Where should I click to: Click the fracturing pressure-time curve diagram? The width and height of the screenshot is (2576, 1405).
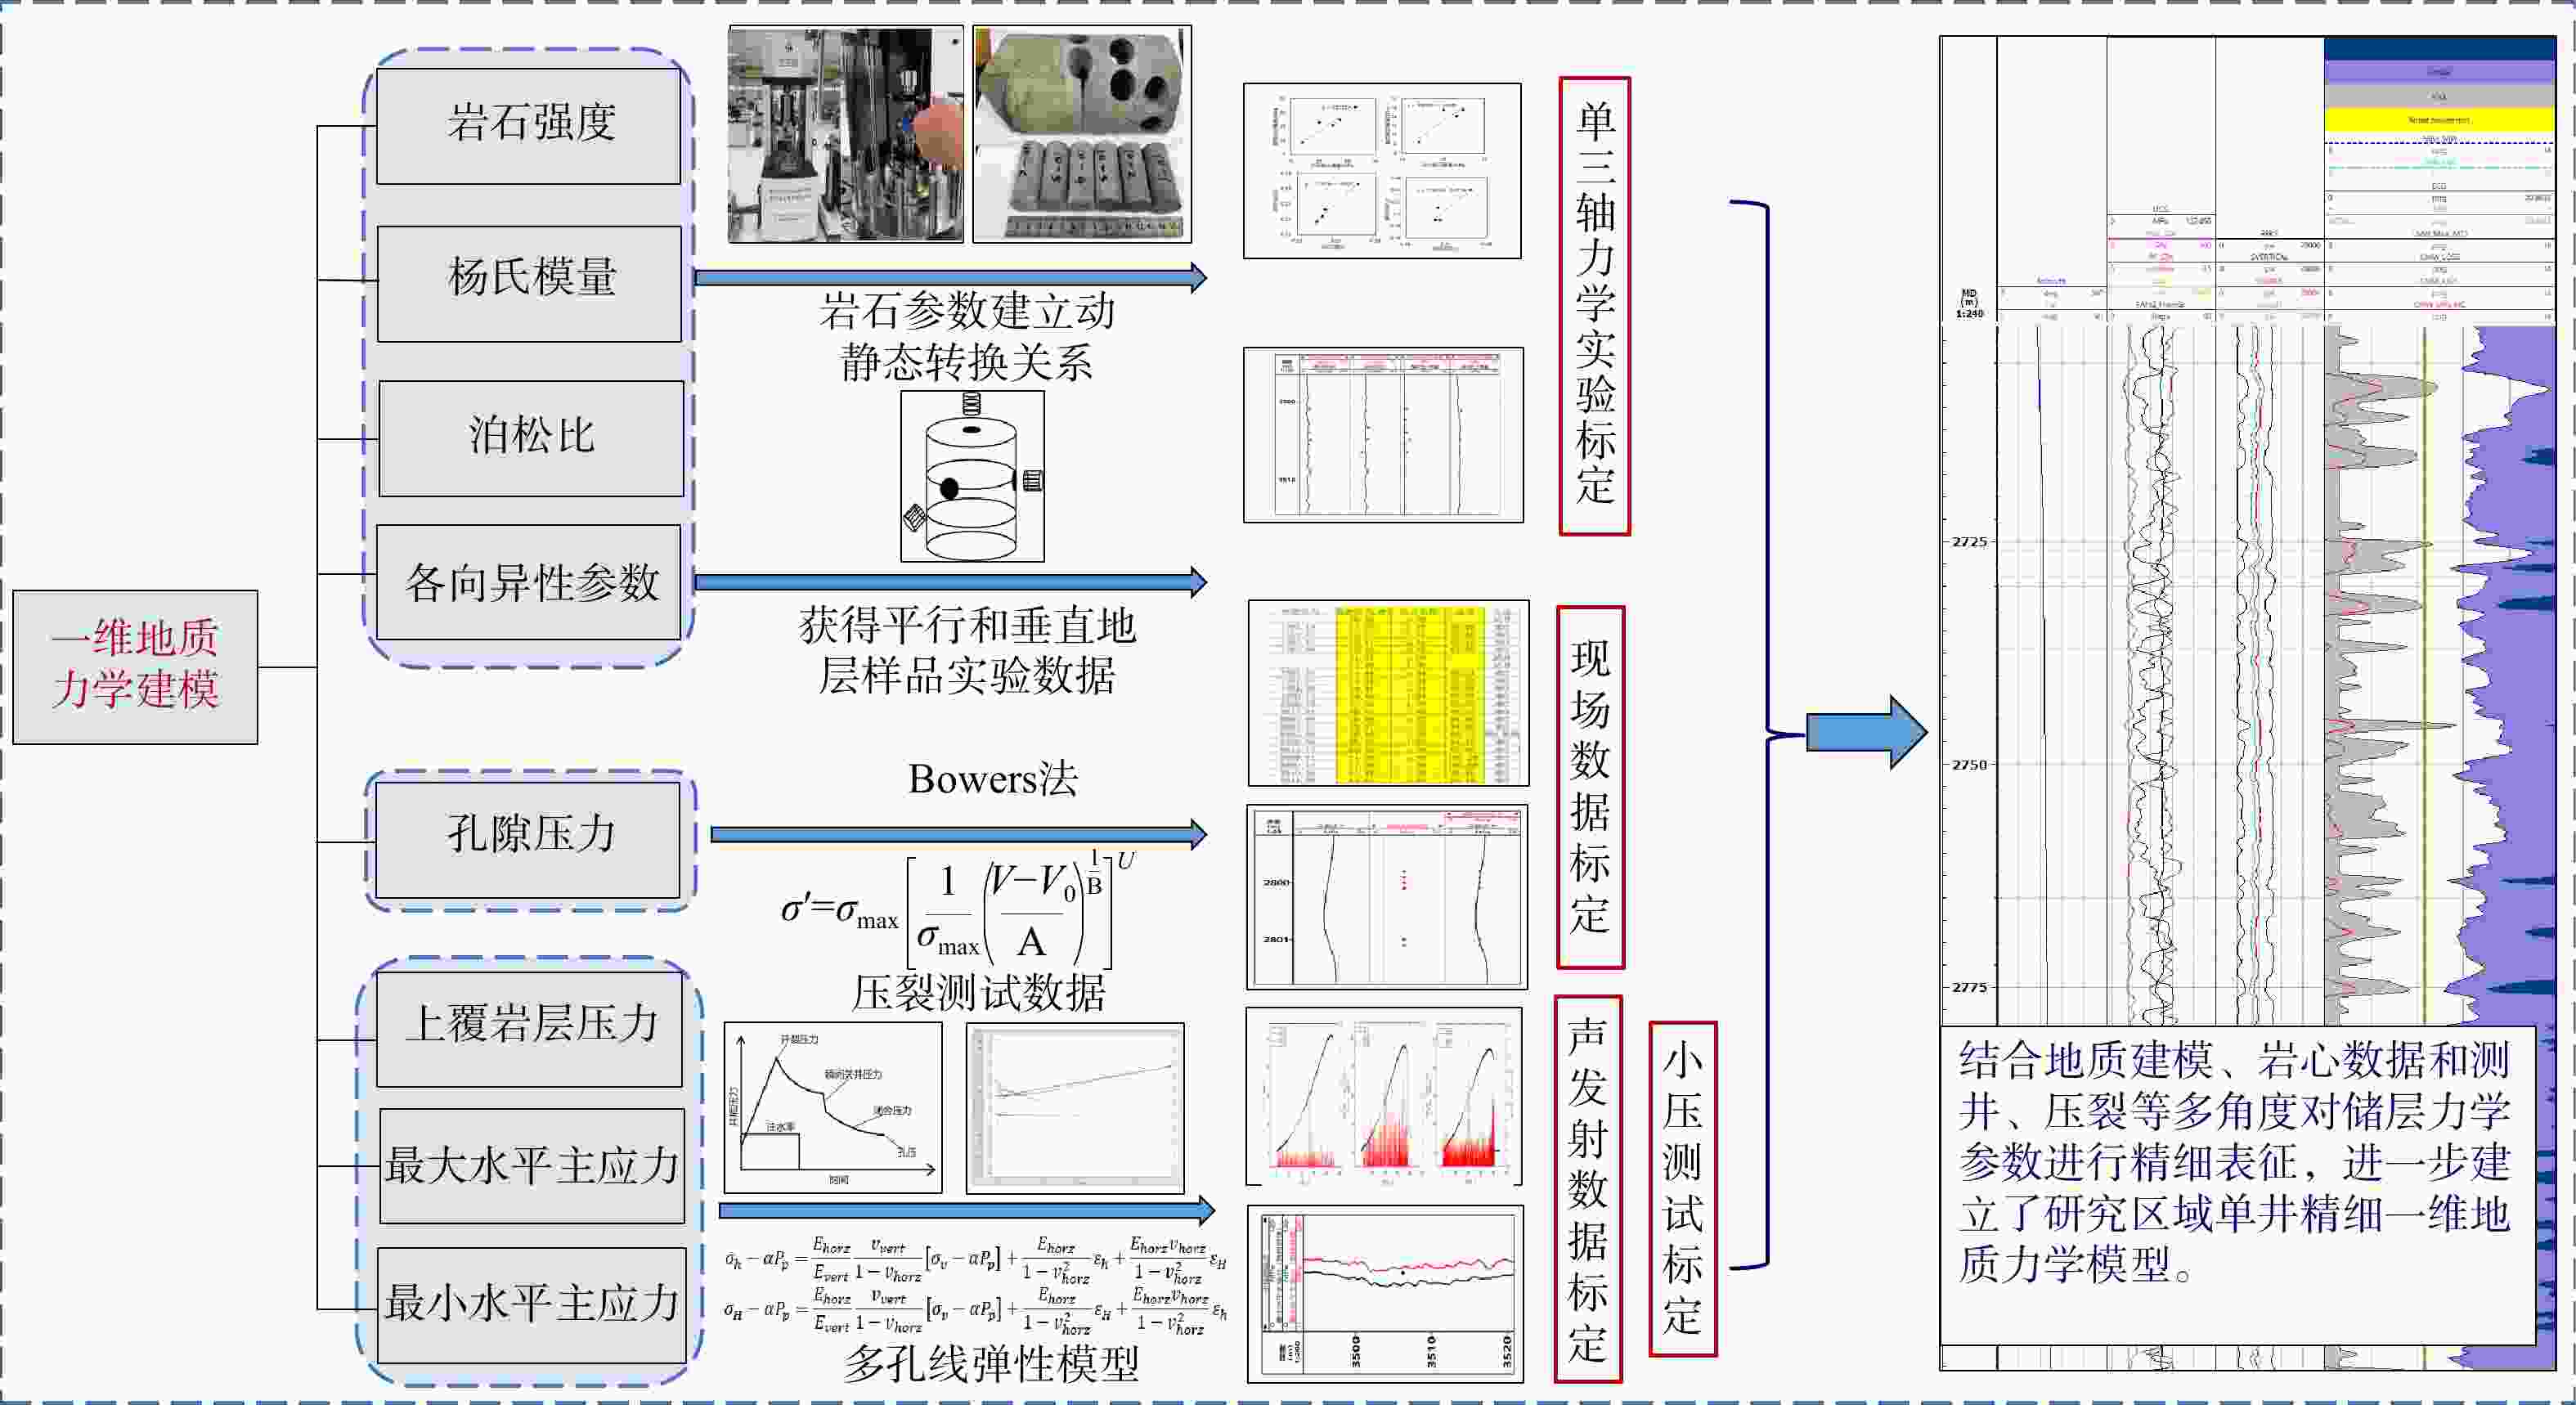[x=832, y=1107]
